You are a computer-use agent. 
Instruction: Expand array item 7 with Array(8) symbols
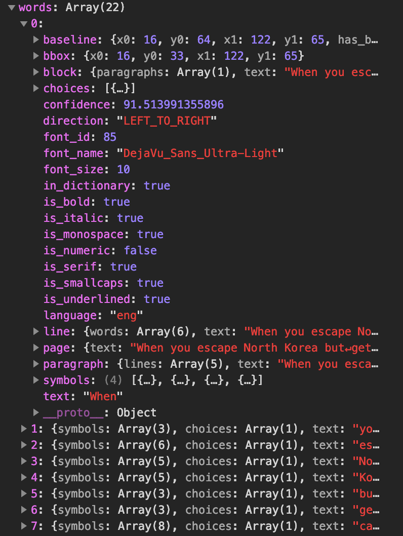[x=24, y=526]
